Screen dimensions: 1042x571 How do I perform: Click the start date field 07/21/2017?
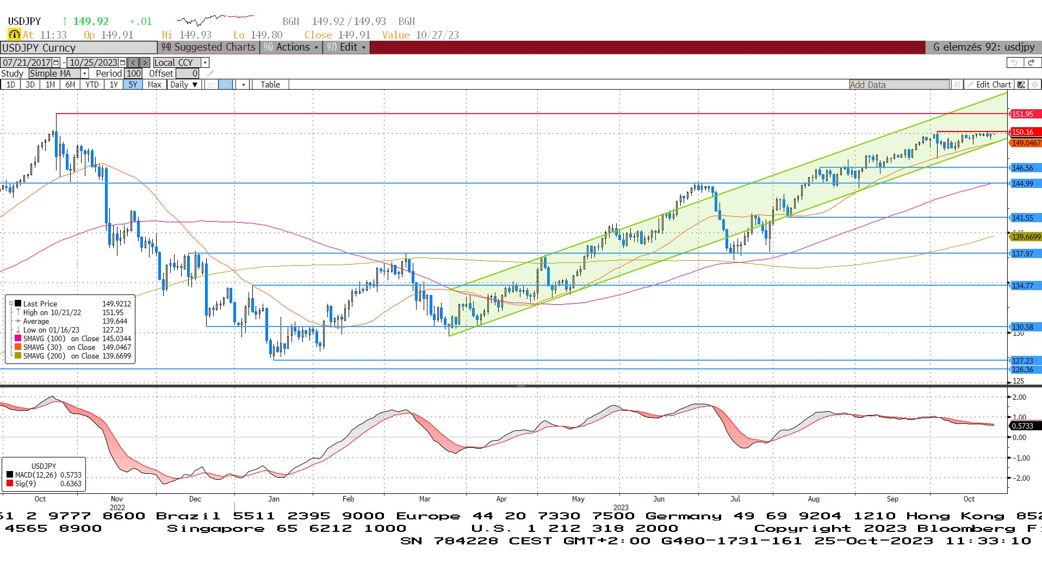point(27,62)
